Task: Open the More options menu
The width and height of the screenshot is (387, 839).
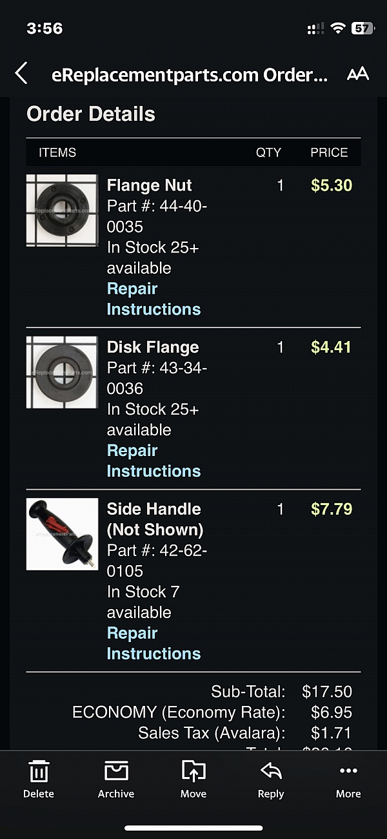Action: (x=348, y=779)
